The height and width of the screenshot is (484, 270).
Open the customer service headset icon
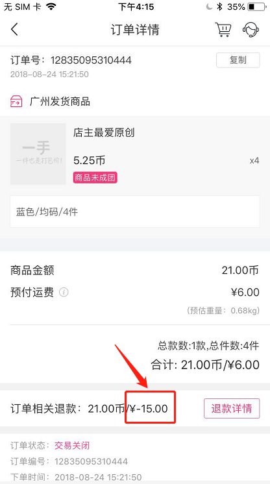pos(251,30)
